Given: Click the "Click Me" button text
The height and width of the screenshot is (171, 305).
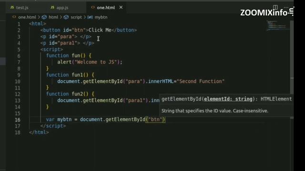Looking at the screenshot, I should (100, 30).
